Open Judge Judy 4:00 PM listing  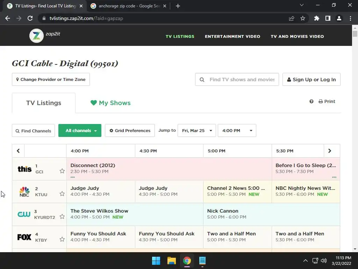coord(101,192)
